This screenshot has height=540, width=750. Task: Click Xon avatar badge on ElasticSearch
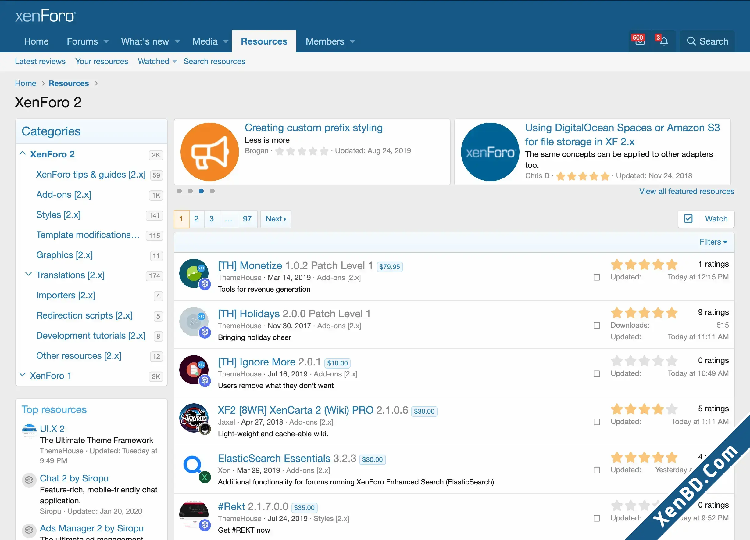[205, 477]
